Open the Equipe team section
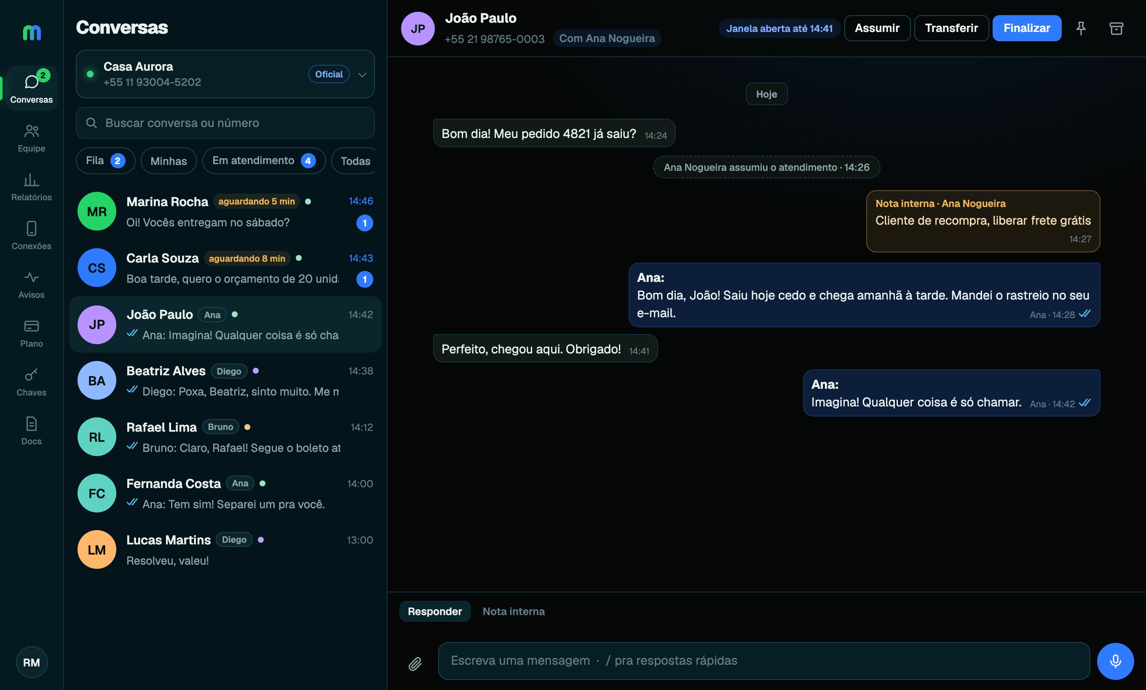This screenshot has height=690, width=1146. (x=32, y=138)
